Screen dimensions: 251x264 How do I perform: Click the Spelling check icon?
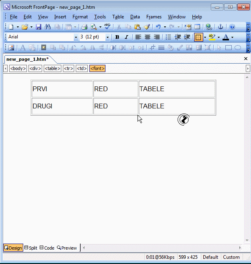click(x=107, y=27)
